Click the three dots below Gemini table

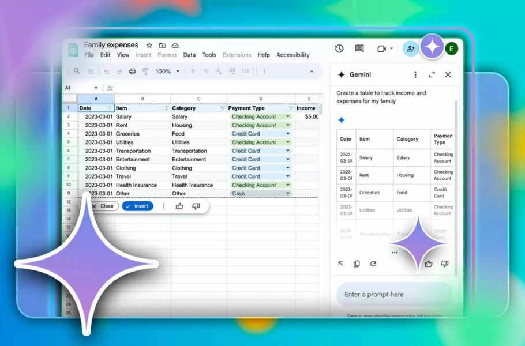[x=395, y=253]
